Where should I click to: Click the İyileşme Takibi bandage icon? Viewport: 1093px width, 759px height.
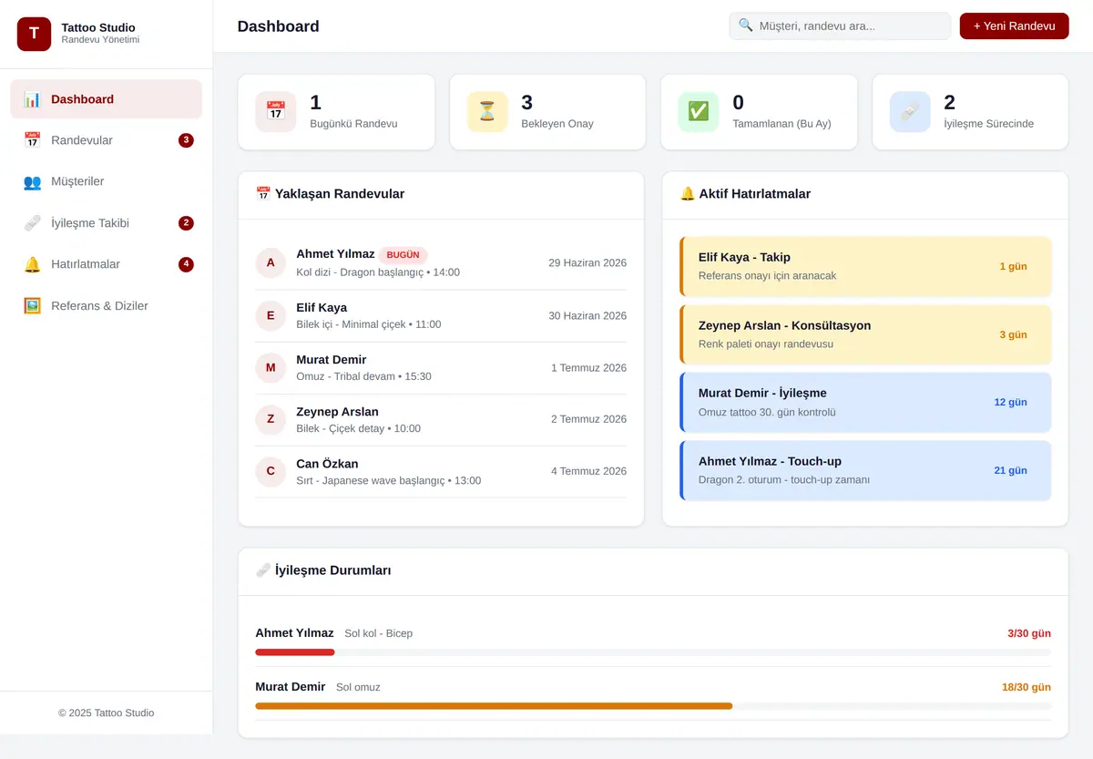(32, 223)
